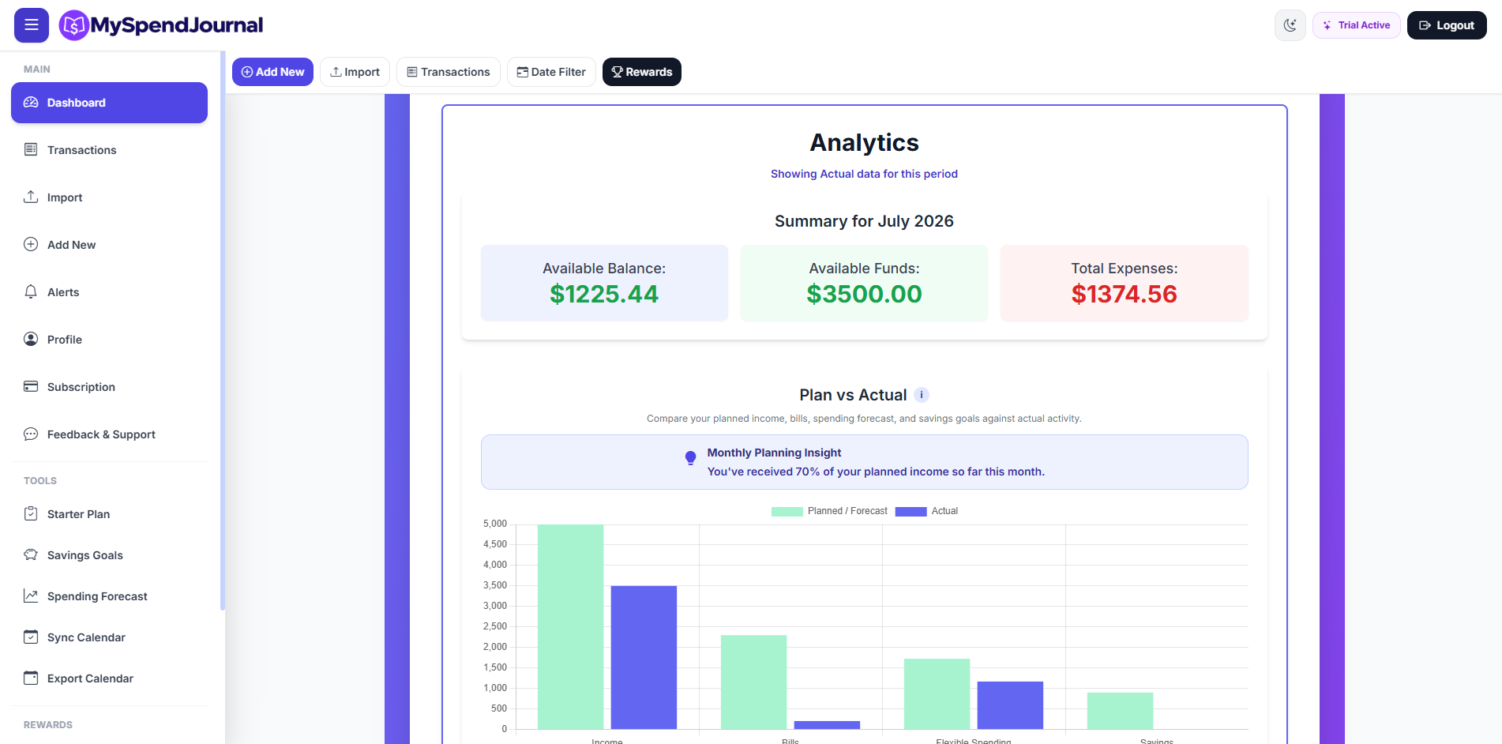Click the Plan vs Actual info icon

coord(922,395)
